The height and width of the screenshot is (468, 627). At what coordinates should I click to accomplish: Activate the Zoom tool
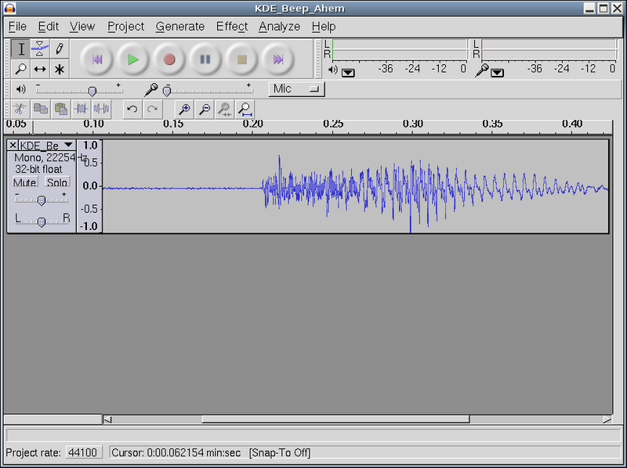pyautogui.click(x=20, y=70)
